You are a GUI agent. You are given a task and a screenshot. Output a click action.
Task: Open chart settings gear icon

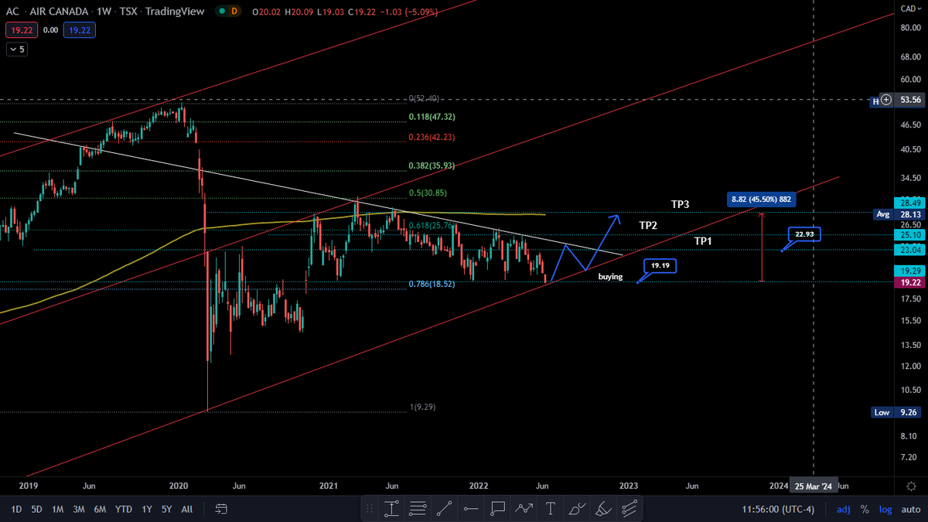pos(912,486)
